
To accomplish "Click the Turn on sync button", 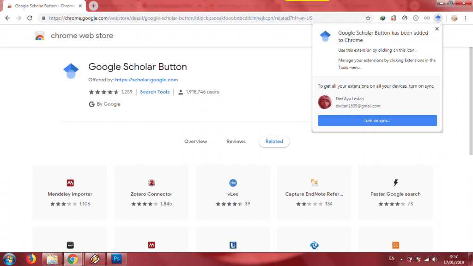I will tap(377, 121).
